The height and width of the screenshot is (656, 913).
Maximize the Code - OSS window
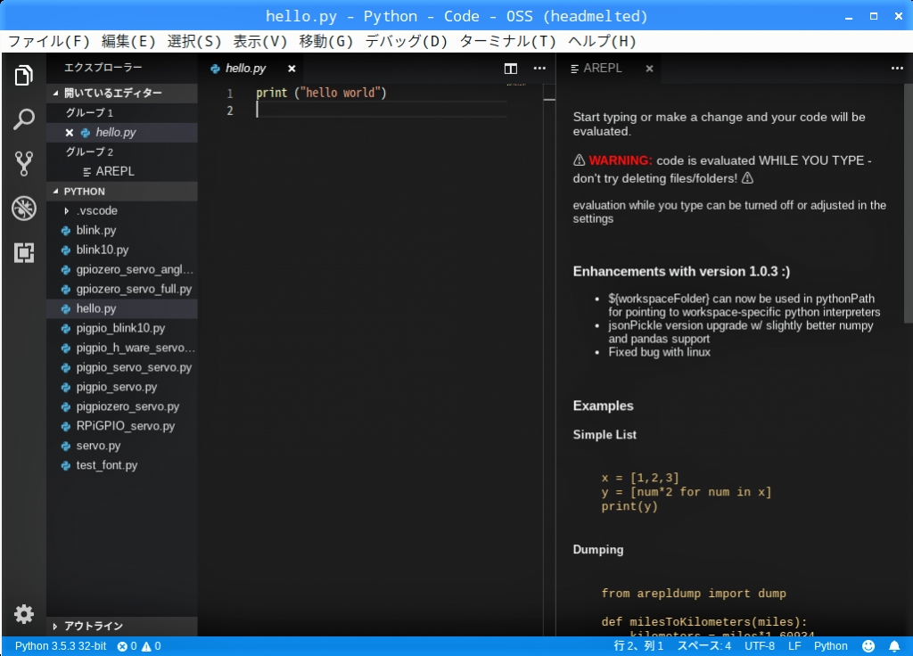tap(874, 16)
